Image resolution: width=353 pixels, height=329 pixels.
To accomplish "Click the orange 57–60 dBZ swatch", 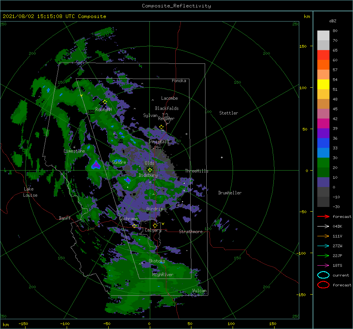I will click(x=323, y=65).
